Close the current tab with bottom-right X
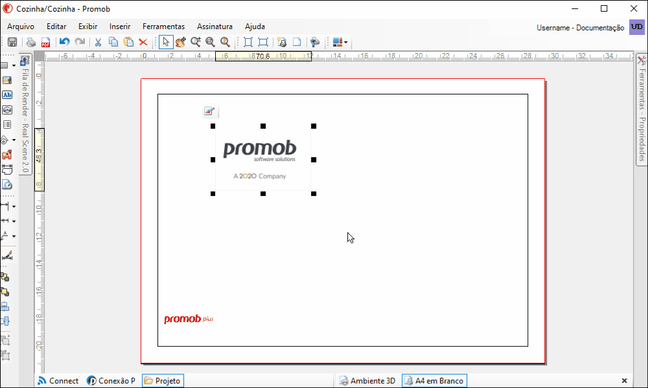The width and height of the screenshot is (648, 388). (x=625, y=381)
